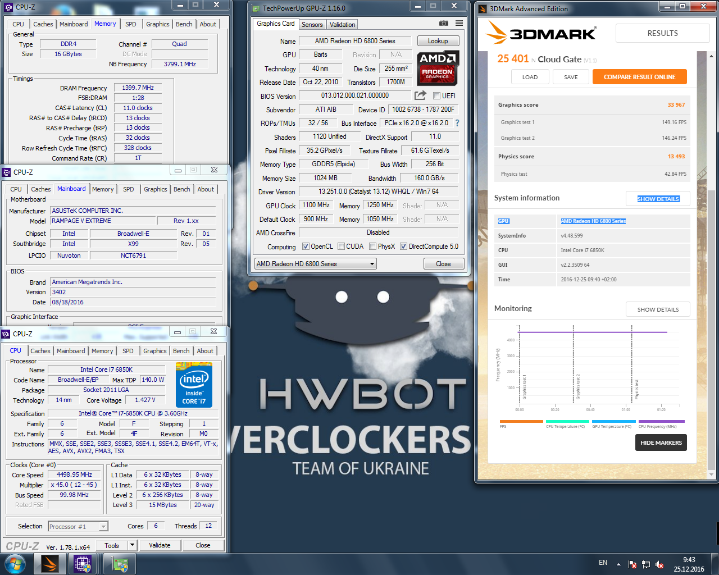
Task: Click the Validate button in CPU-Z
Action: click(x=160, y=545)
